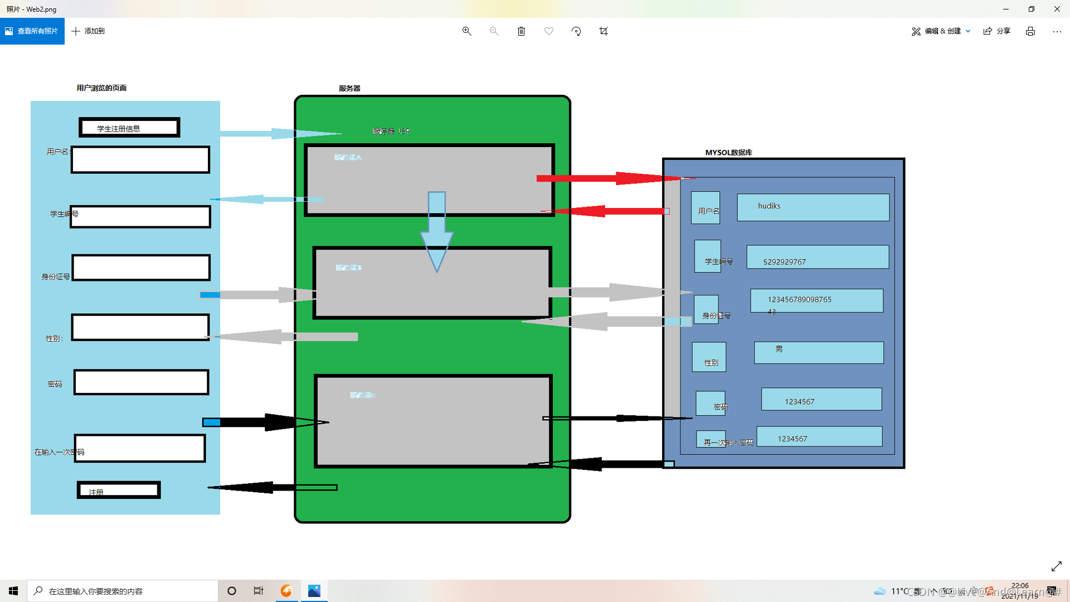Restore down the Photos window
Viewport: 1070px width, 602px height.
coord(1032,9)
